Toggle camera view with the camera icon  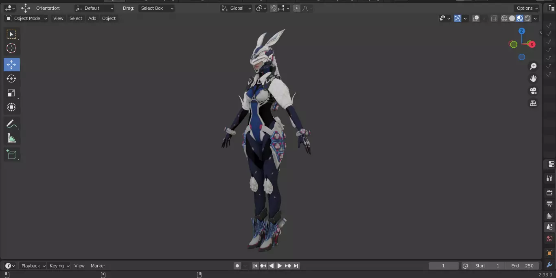533,91
